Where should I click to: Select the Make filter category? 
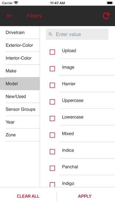coord(20,71)
